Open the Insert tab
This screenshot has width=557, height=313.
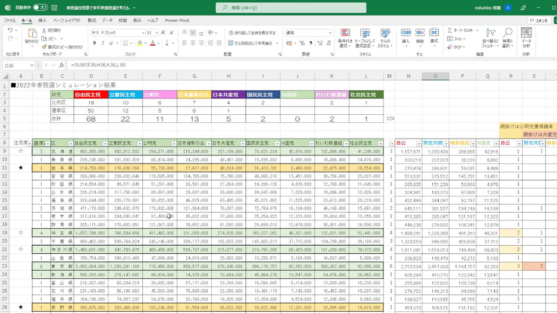coord(42,21)
